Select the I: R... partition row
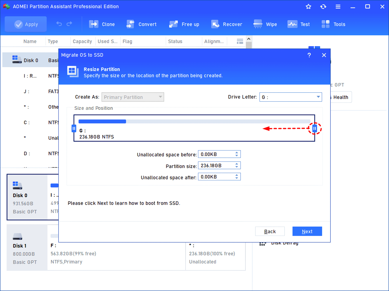The width and height of the screenshot is (389, 291). click(x=30, y=76)
